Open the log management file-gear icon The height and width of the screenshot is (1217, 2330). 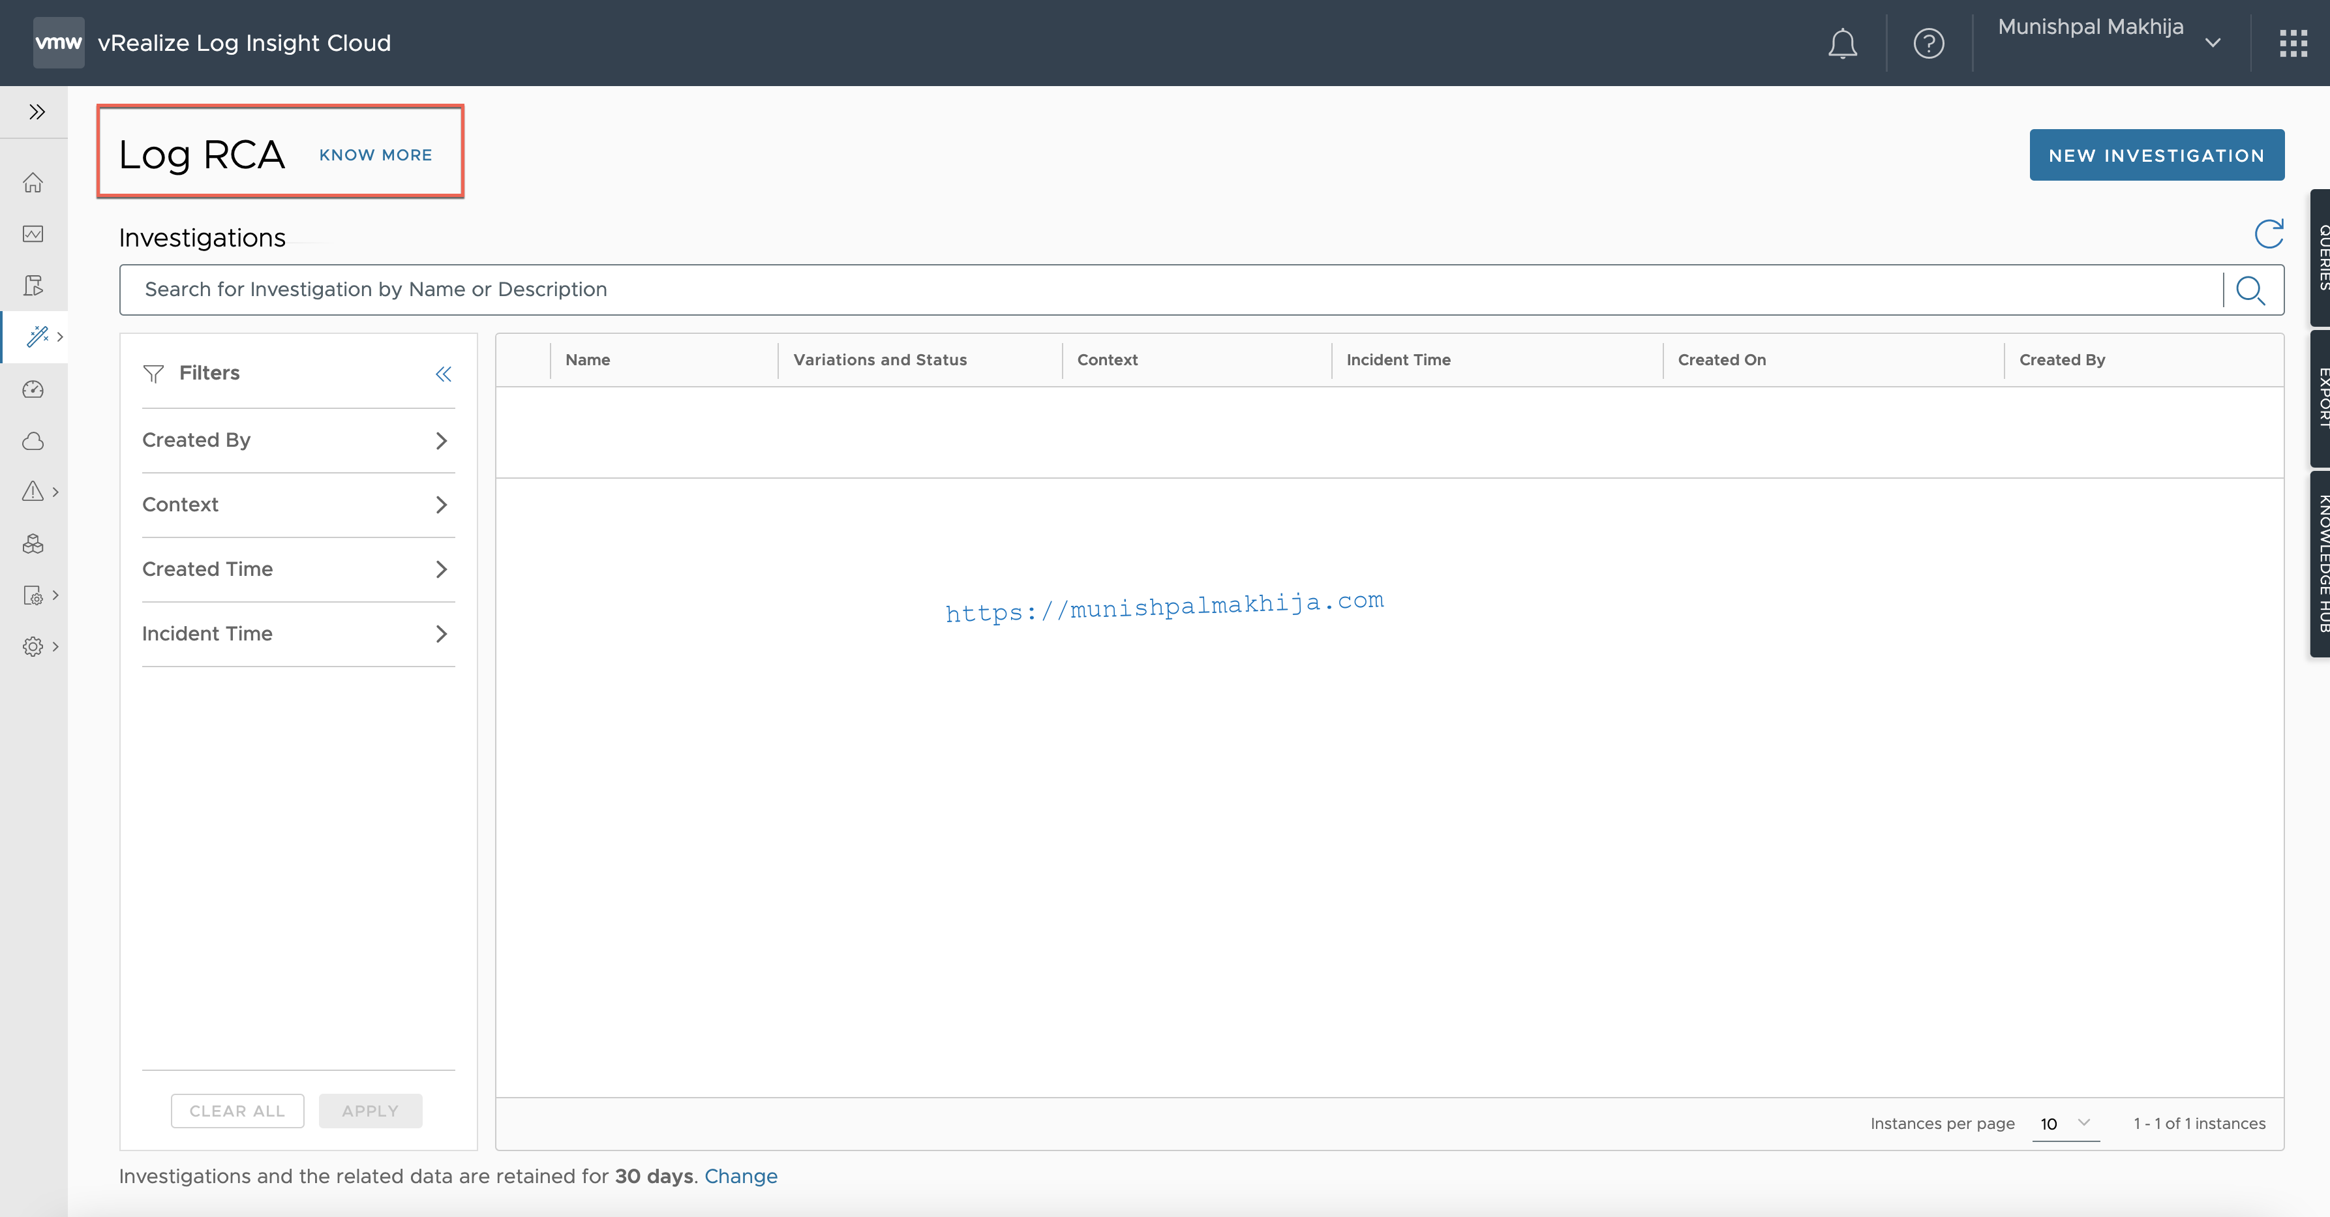pos(33,595)
